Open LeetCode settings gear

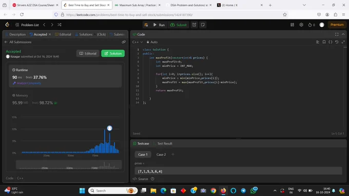click(301, 25)
